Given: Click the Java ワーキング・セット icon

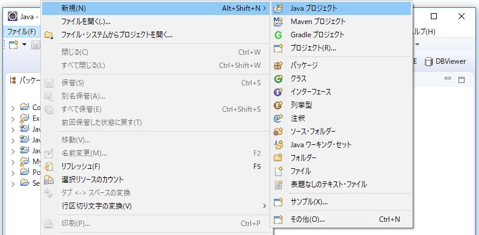Looking at the screenshot, I should tap(278, 145).
